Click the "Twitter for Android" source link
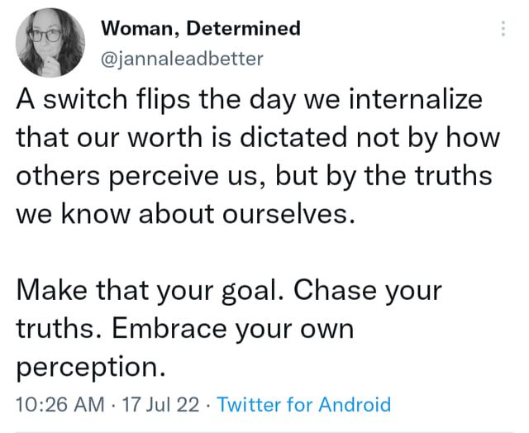This screenshot has width=529, height=433. click(303, 405)
